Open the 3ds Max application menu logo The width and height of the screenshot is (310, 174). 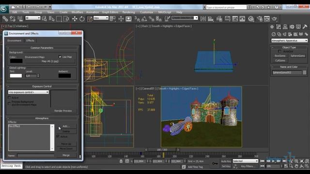(4, 9)
